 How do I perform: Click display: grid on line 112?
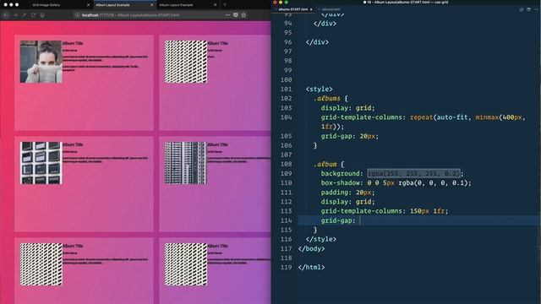pos(347,202)
